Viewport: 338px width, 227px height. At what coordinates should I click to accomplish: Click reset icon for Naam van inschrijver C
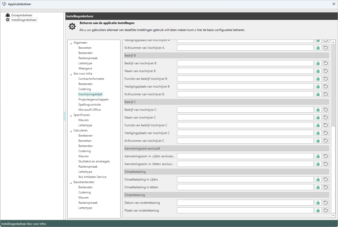(x=326, y=118)
